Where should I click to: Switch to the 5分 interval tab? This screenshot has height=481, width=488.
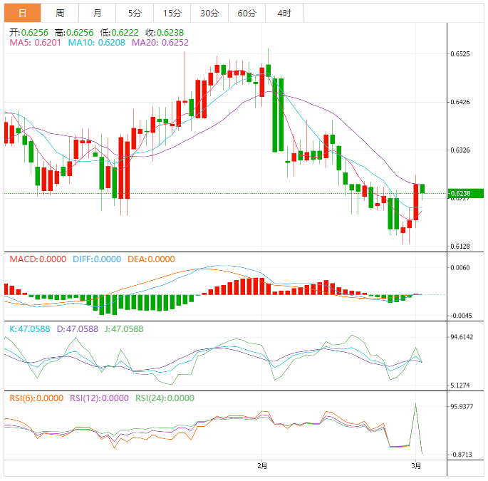point(134,13)
